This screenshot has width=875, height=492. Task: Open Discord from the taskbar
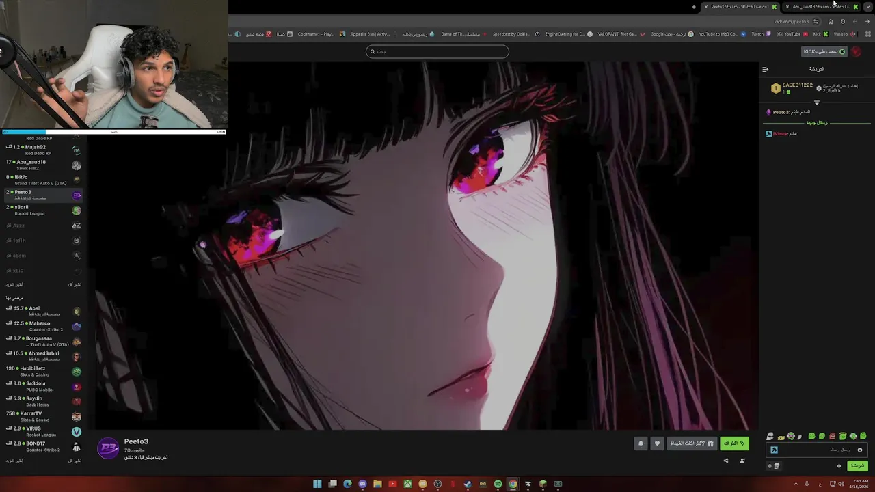pyautogui.click(x=362, y=484)
